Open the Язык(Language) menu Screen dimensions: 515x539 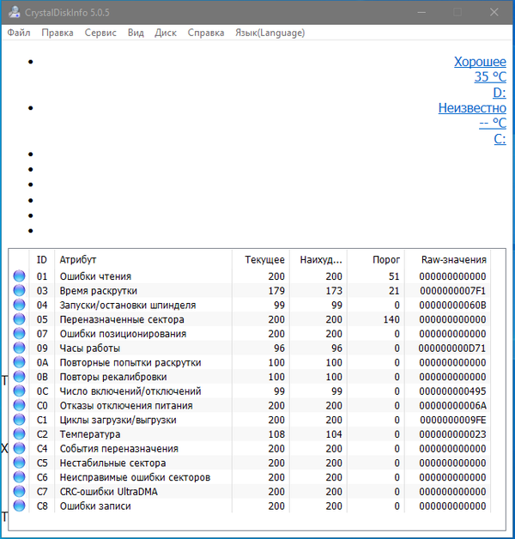point(270,33)
